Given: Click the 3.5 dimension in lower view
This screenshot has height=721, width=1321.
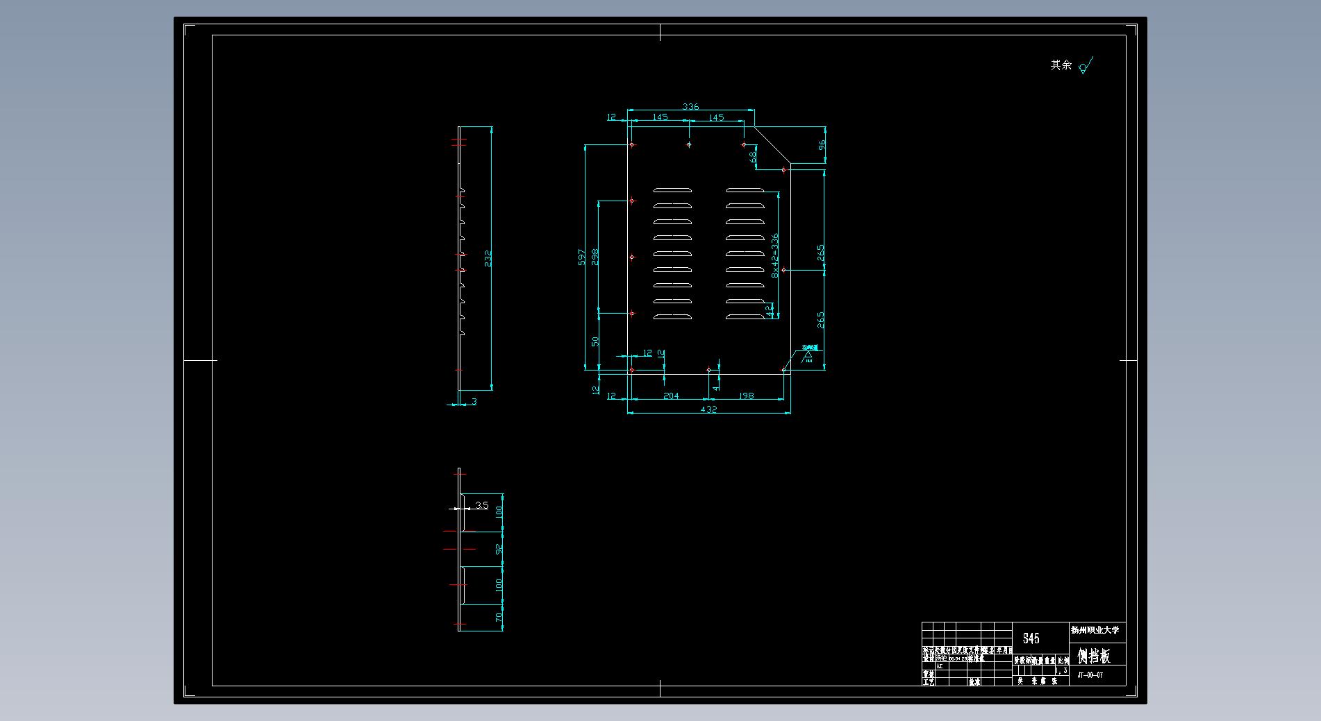Looking at the screenshot, I should [481, 505].
